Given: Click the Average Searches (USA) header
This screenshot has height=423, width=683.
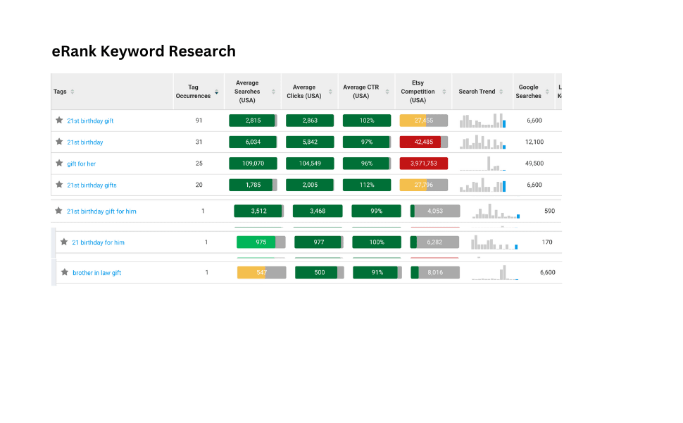Looking at the screenshot, I should click(x=253, y=92).
